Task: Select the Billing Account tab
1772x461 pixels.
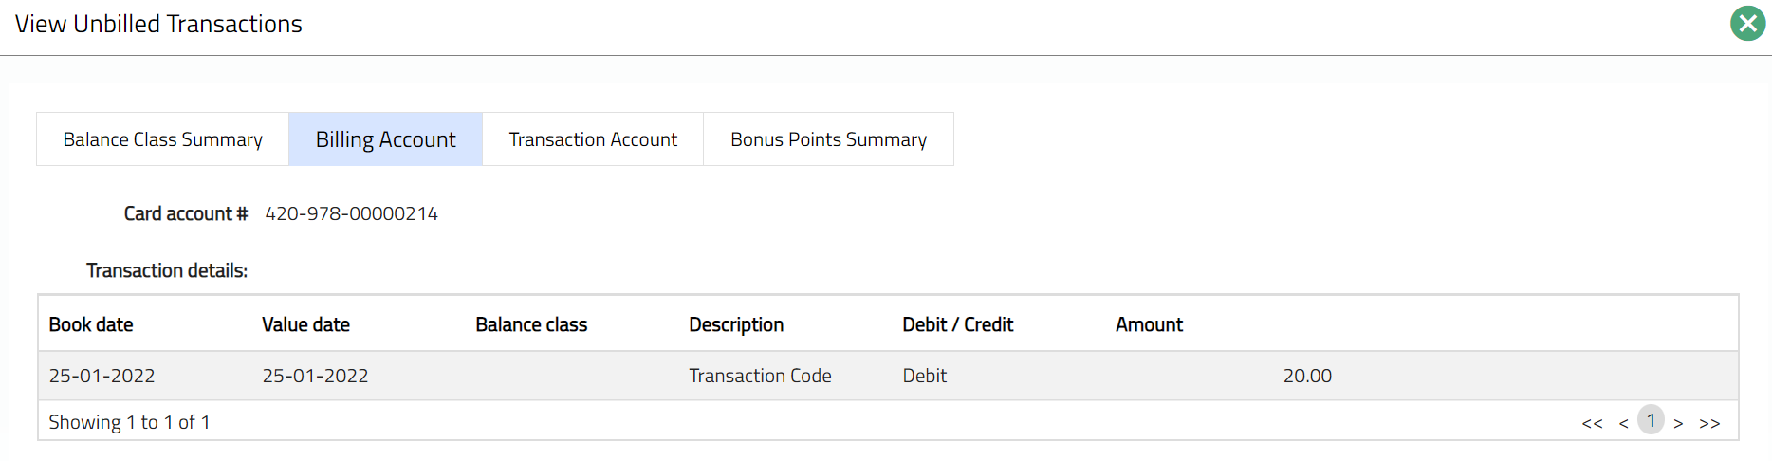Action: [x=385, y=139]
